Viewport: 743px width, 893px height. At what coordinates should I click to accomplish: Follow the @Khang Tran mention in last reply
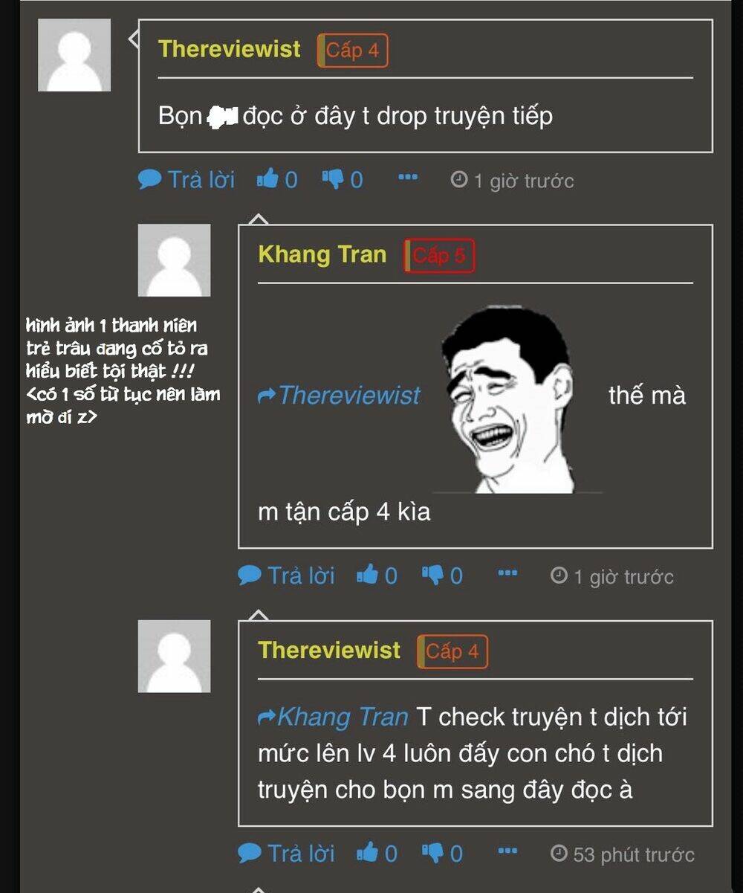[333, 717]
